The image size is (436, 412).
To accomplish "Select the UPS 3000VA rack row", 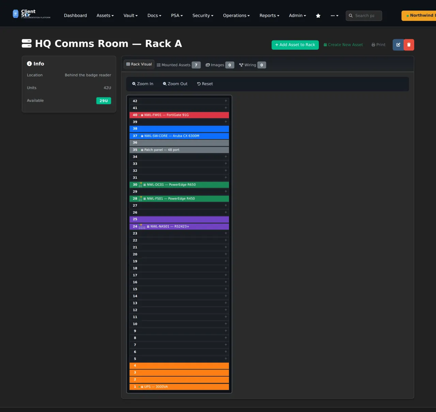I will click(x=179, y=386).
